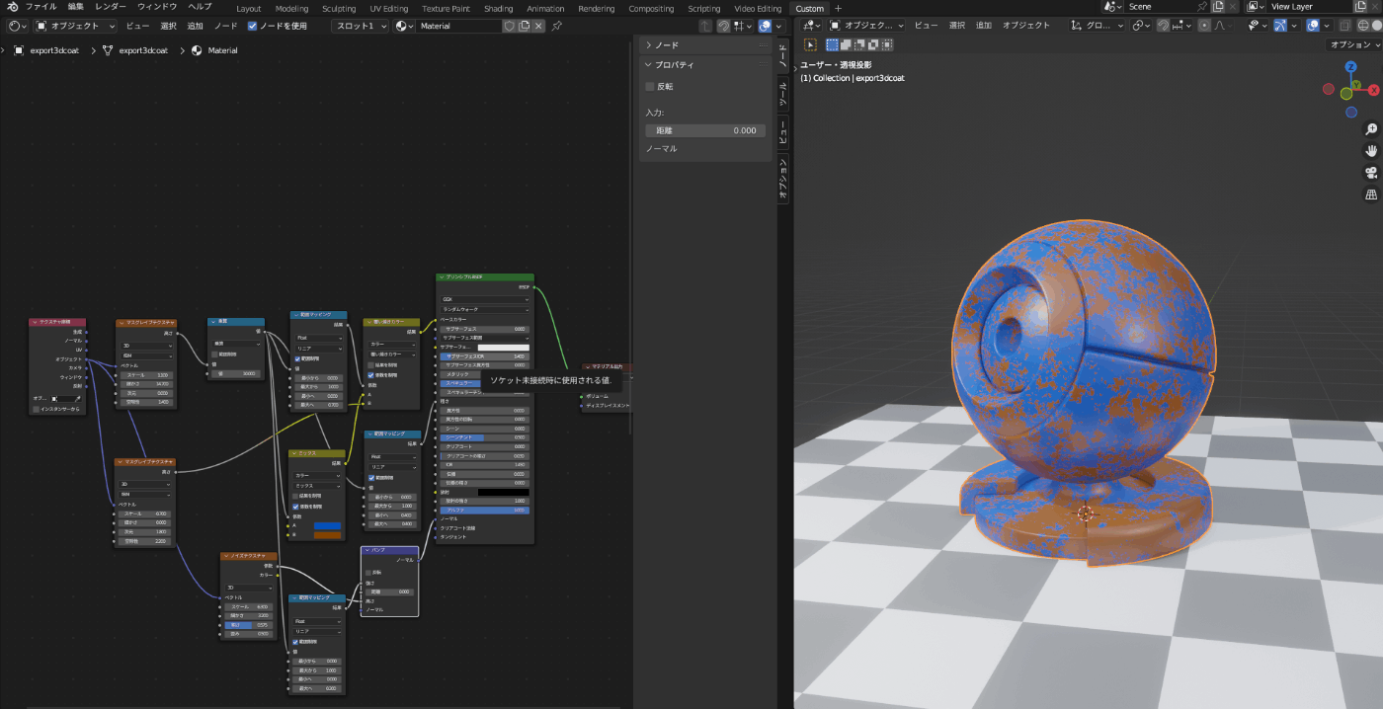Viewport: 1383px width, 709px height.
Task: Switch to the Scripting workspace tab
Action: (704, 8)
